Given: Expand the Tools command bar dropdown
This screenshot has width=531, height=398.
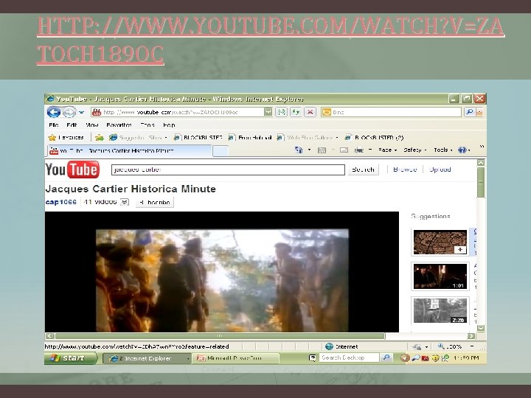Looking at the screenshot, I should point(443,150).
